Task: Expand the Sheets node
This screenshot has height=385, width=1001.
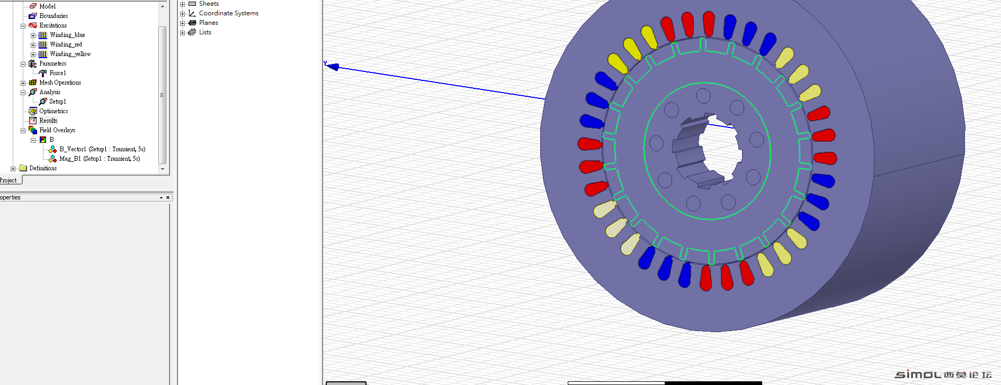Action: tap(182, 4)
